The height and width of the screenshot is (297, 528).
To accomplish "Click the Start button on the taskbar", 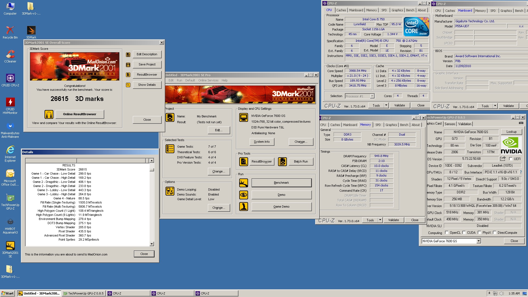I will (x=8, y=293).
